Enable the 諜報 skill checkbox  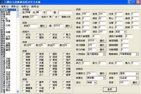[24, 54]
